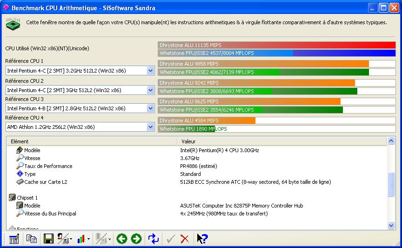The image size is (402, 248).
Task: Open Référence CPU 2 dropdown arrow
Action: pyautogui.click(x=150, y=90)
